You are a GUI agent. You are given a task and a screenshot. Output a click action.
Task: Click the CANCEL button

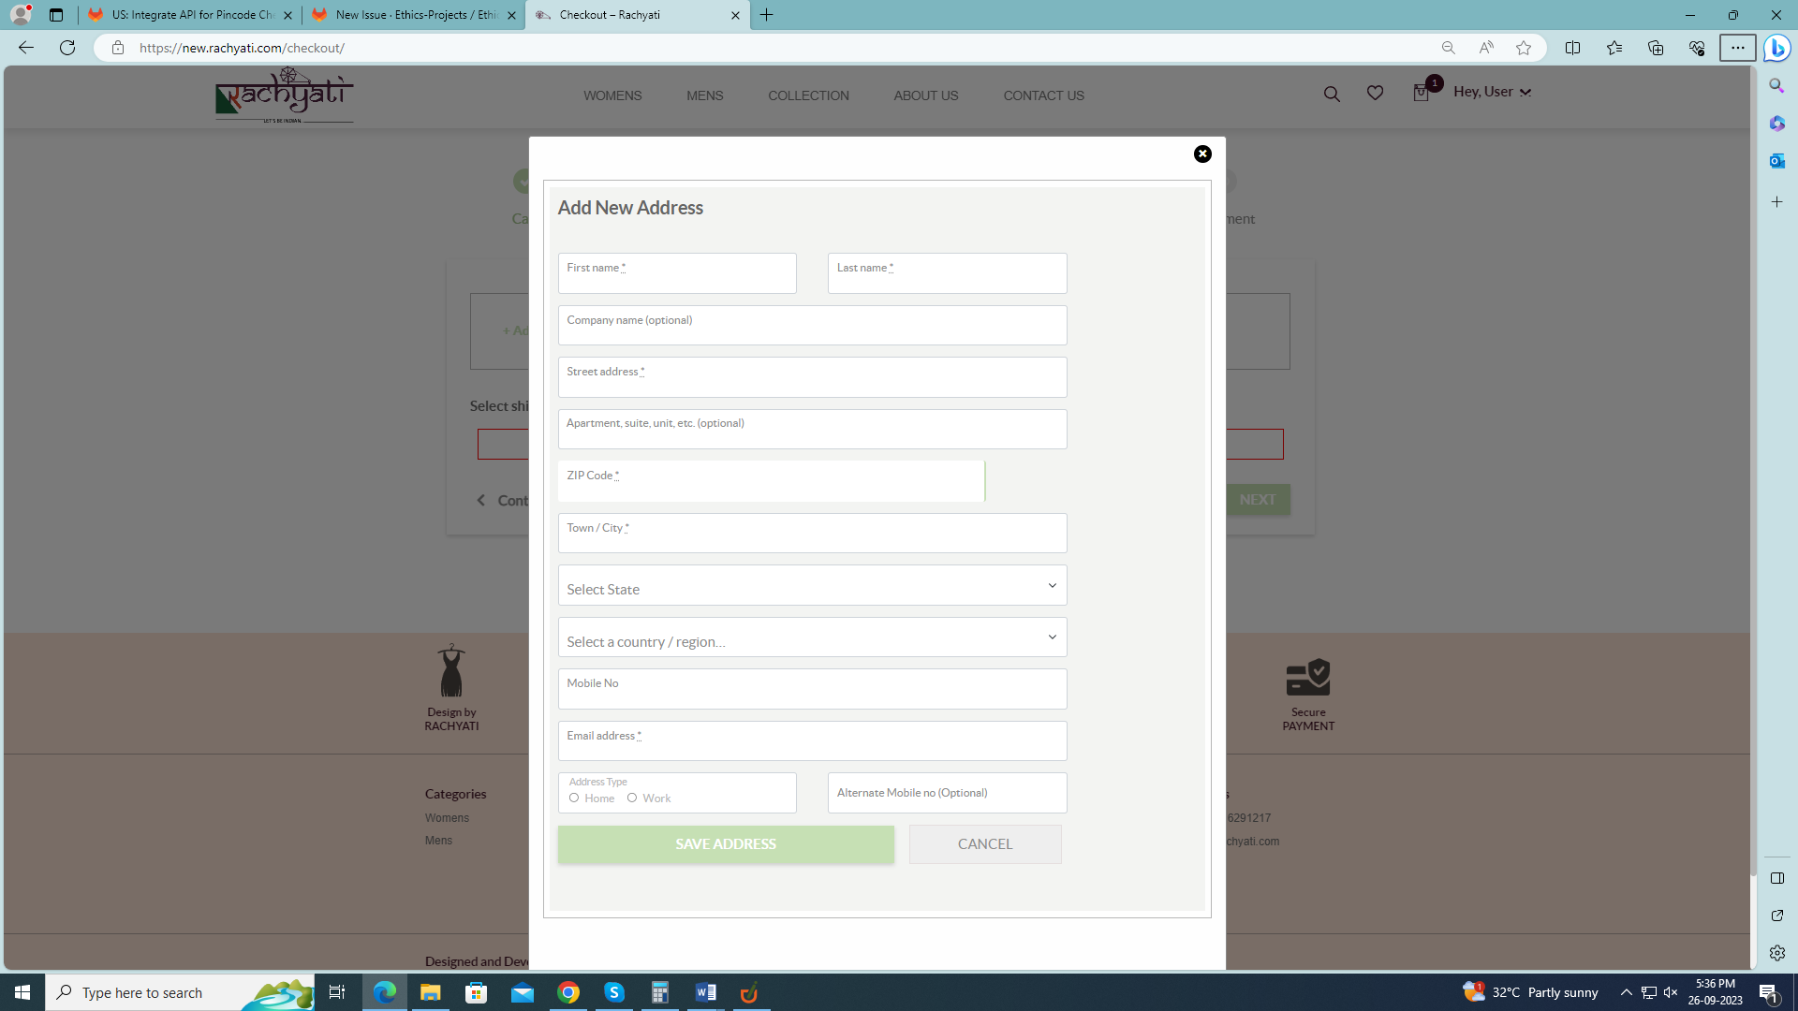click(x=985, y=844)
